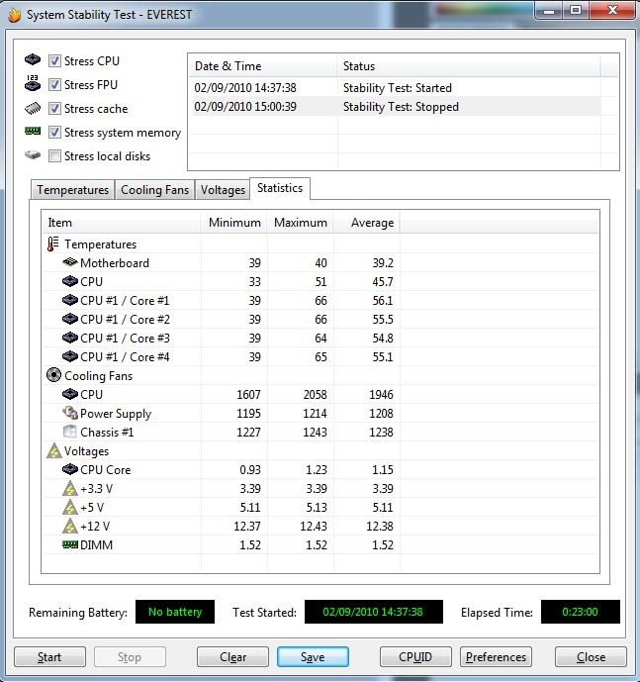The image size is (640, 682).
Task: Switch to the Temperatures tab
Action: 72,190
